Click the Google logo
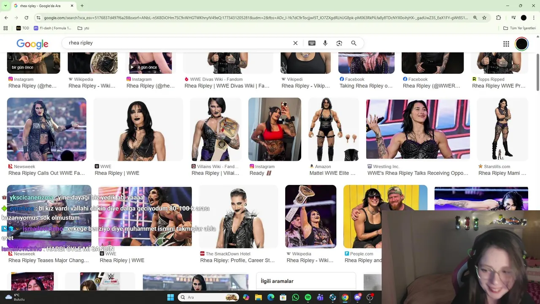The width and height of the screenshot is (540, 304). pos(32,44)
